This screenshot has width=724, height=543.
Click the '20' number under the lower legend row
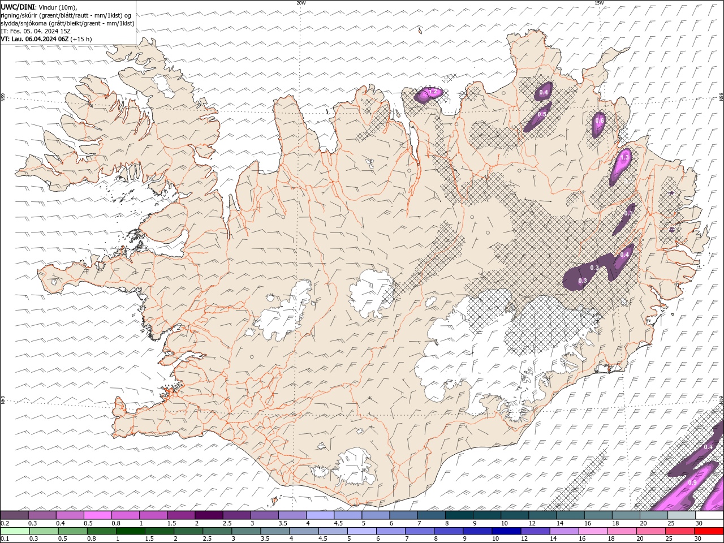[640, 538]
